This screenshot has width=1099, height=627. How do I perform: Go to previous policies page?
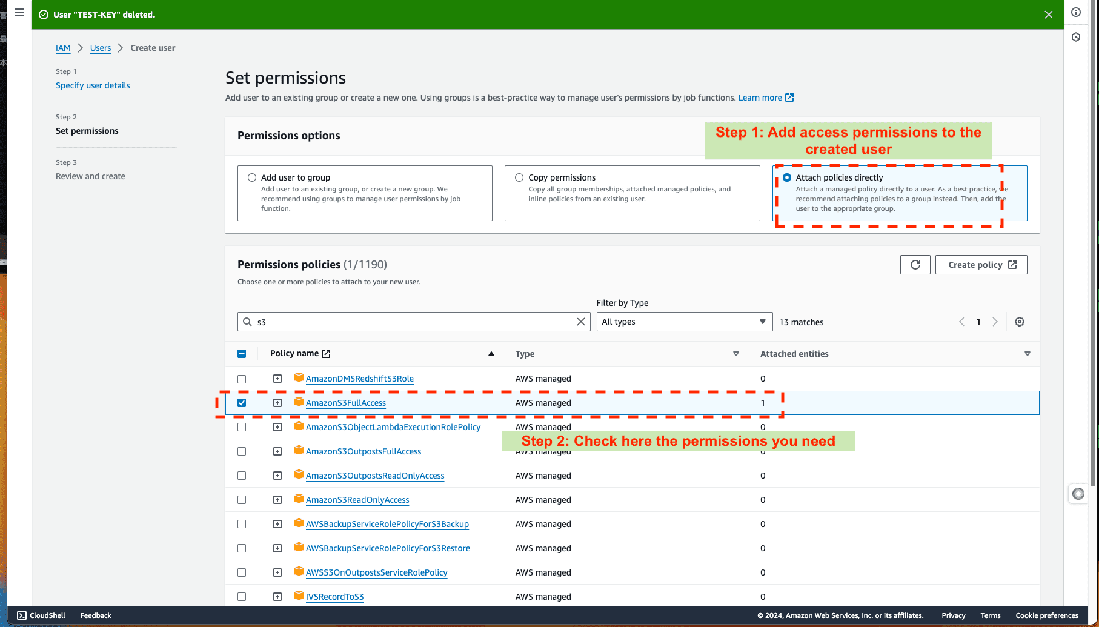961,322
